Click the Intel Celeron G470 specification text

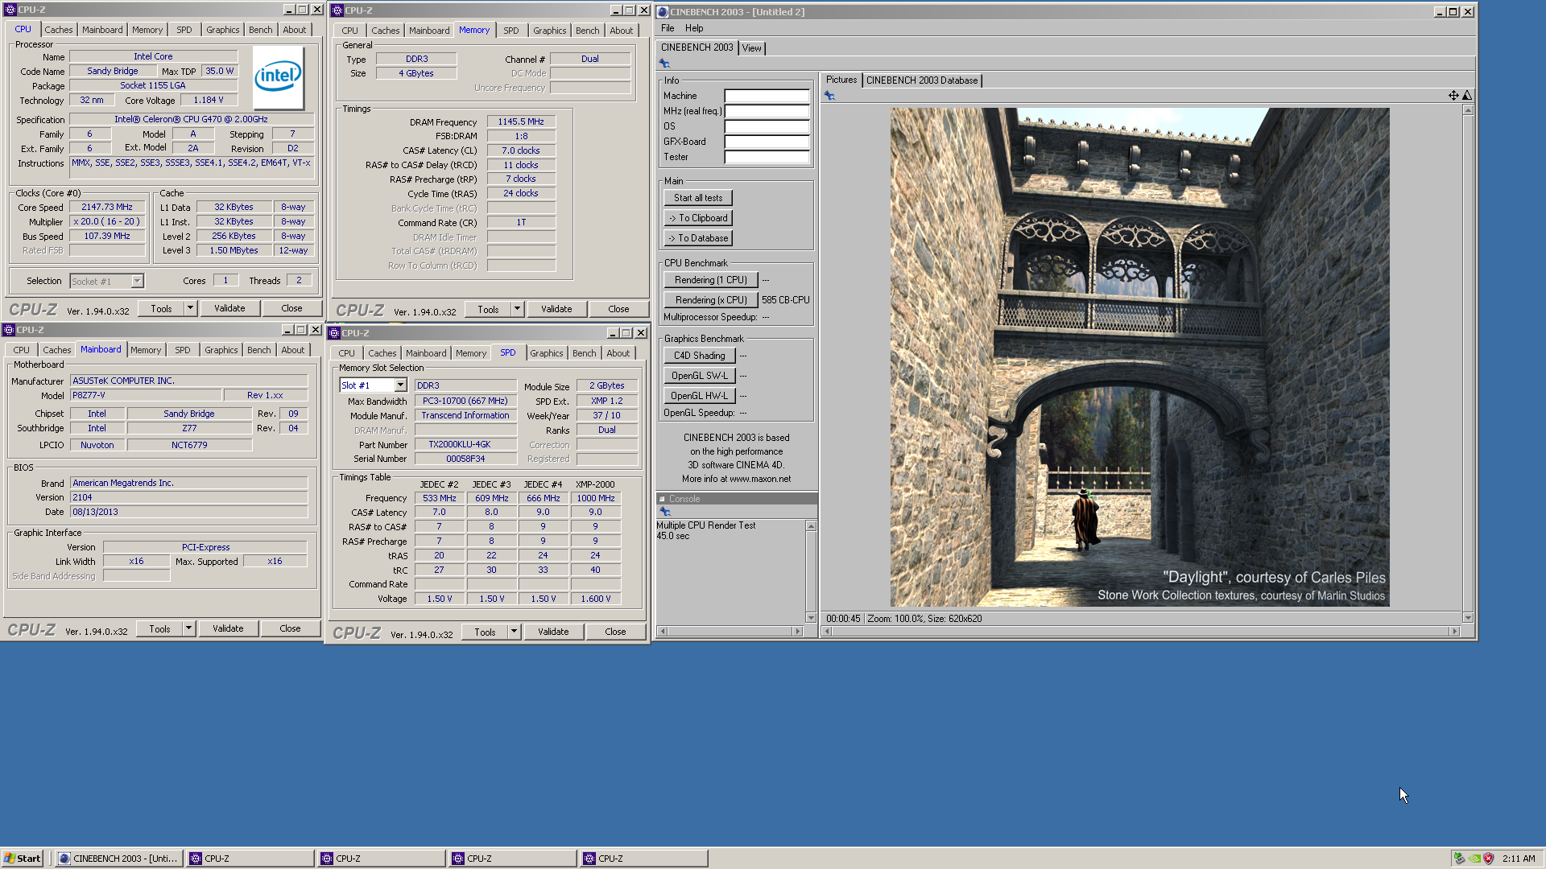tap(191, 119)
